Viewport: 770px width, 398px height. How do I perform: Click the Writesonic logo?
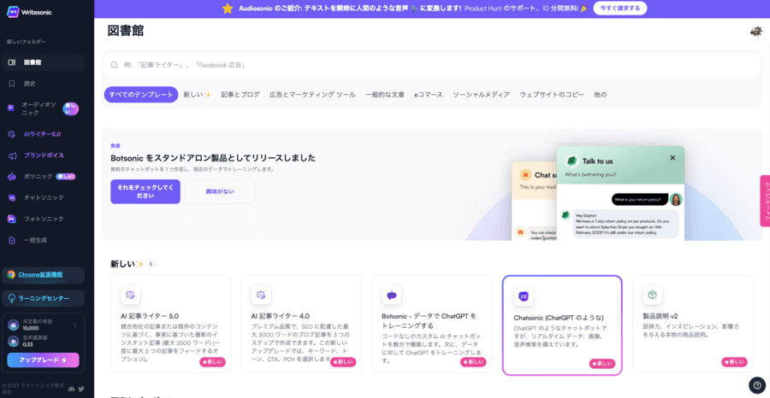[x=29, y=12]
